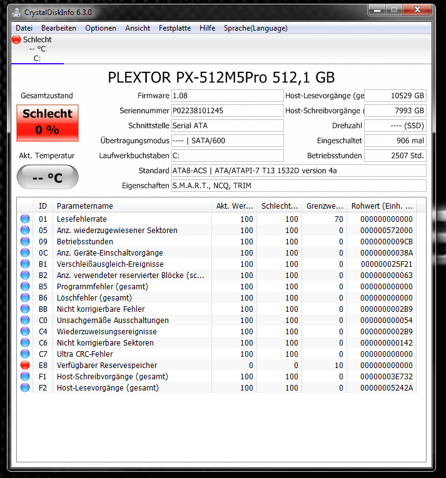446x478 pixels.
Task: Click raw value 000000572000
Action: [386, 230]
